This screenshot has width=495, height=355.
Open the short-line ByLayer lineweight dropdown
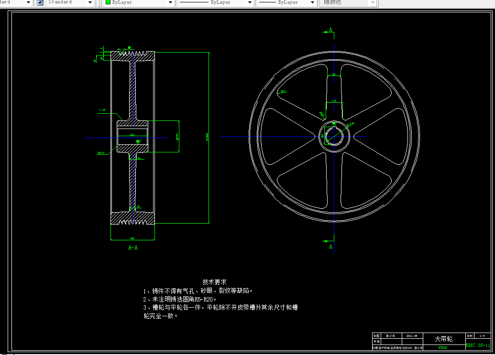click(312, 2)
